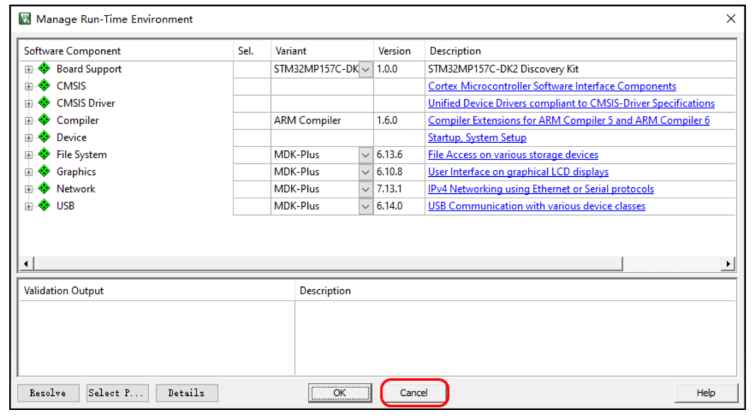The image size is (756, 416).
Task: Expand the Compiler tree node
Action: (29, 121)
